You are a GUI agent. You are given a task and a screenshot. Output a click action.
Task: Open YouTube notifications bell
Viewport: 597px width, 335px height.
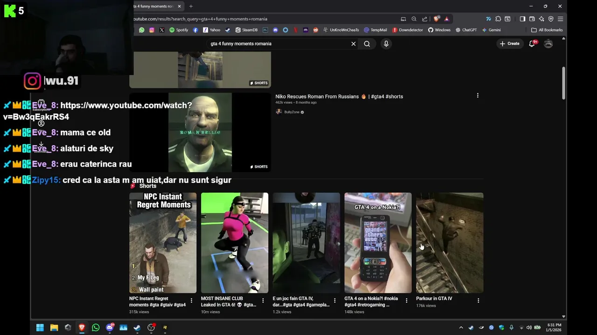click(x=532, y=44)
